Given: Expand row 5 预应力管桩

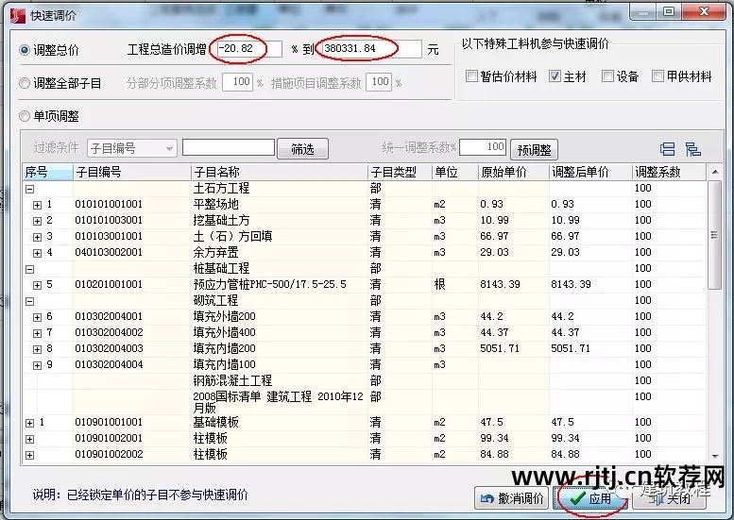Looking at the screenshot, I should point(38,285).
